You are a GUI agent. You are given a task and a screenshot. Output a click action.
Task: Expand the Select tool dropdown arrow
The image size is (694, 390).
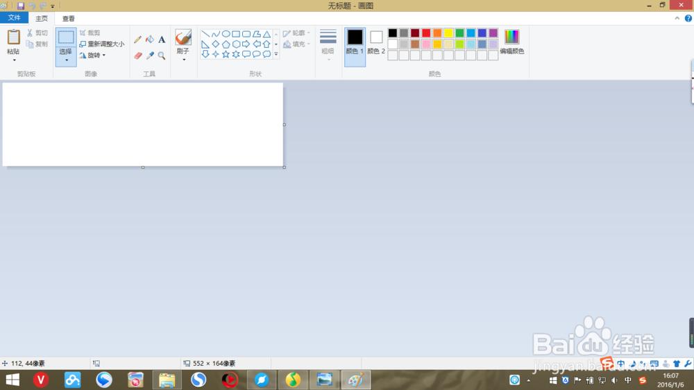66,60
